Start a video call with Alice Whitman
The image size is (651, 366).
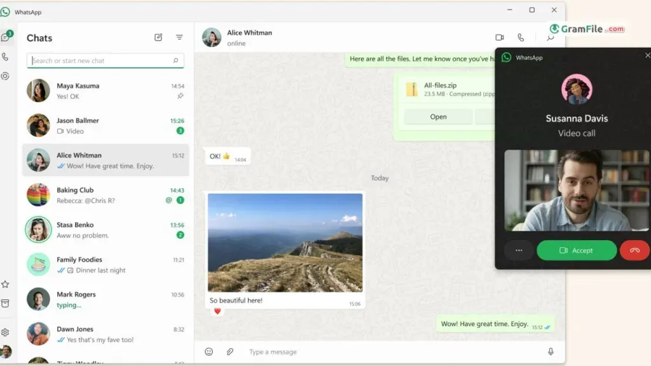coord(500,37)
